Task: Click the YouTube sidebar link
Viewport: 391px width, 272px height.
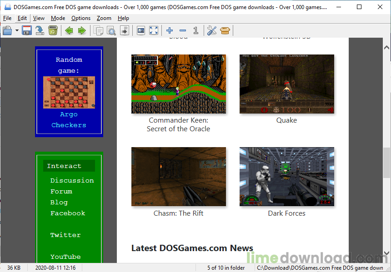Action: [x=65, y=257]
